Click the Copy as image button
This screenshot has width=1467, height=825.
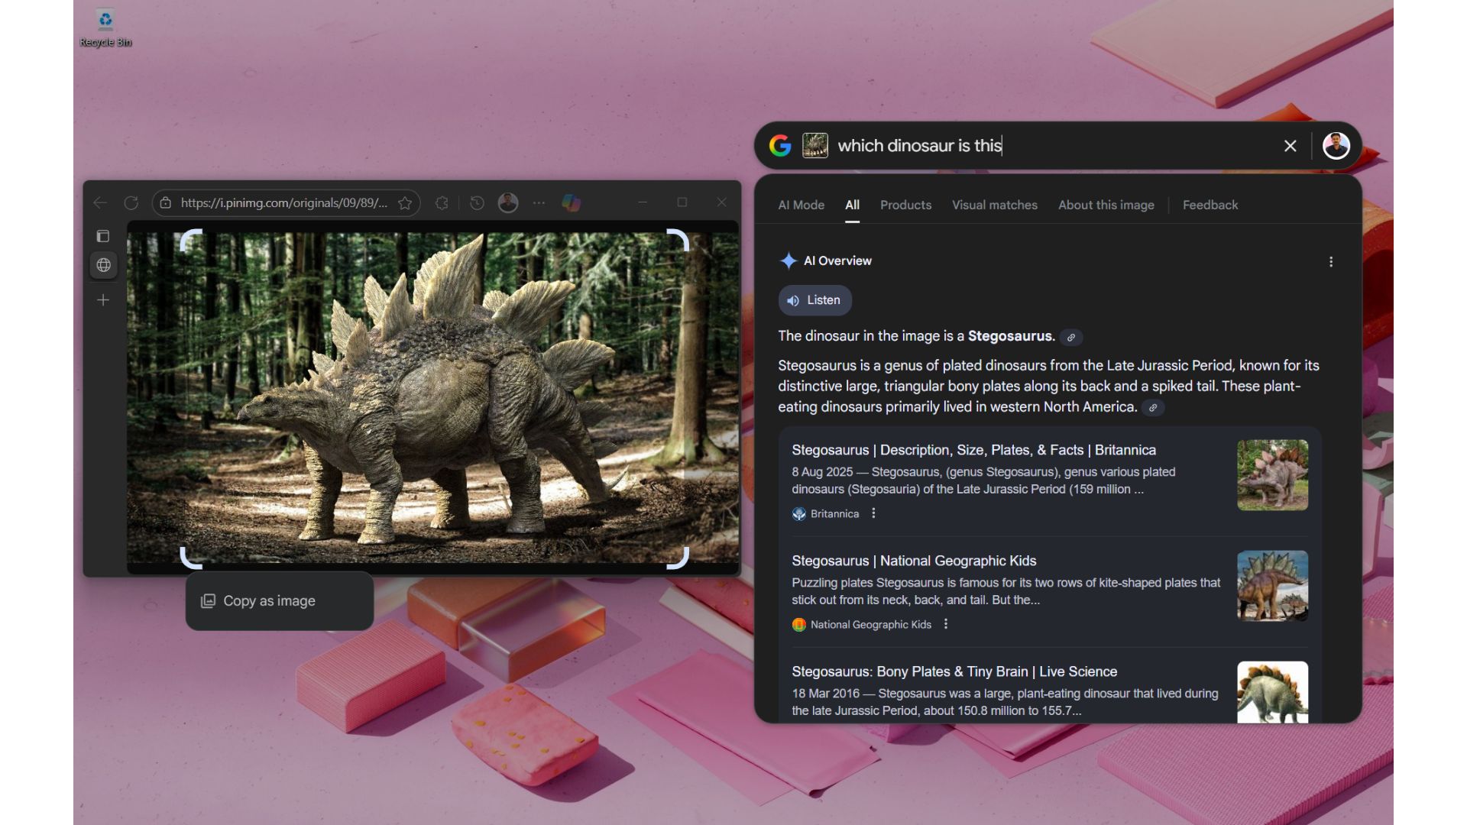(x=269, y=601)
